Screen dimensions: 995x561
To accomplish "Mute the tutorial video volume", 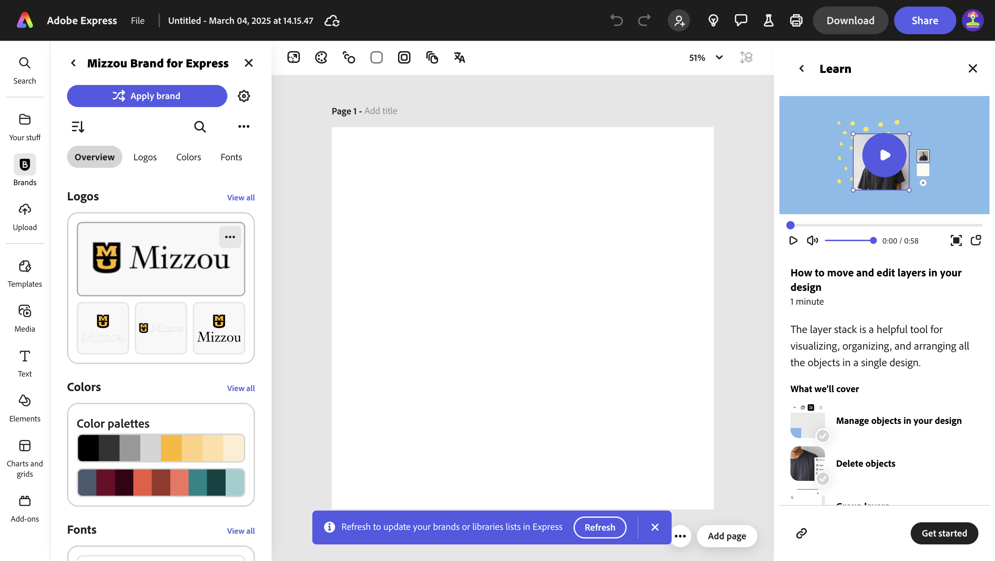I will pos(812,240).
